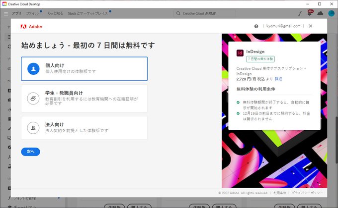Click the business people icon
The image size is (338, 208).
[x=33, y=128]
